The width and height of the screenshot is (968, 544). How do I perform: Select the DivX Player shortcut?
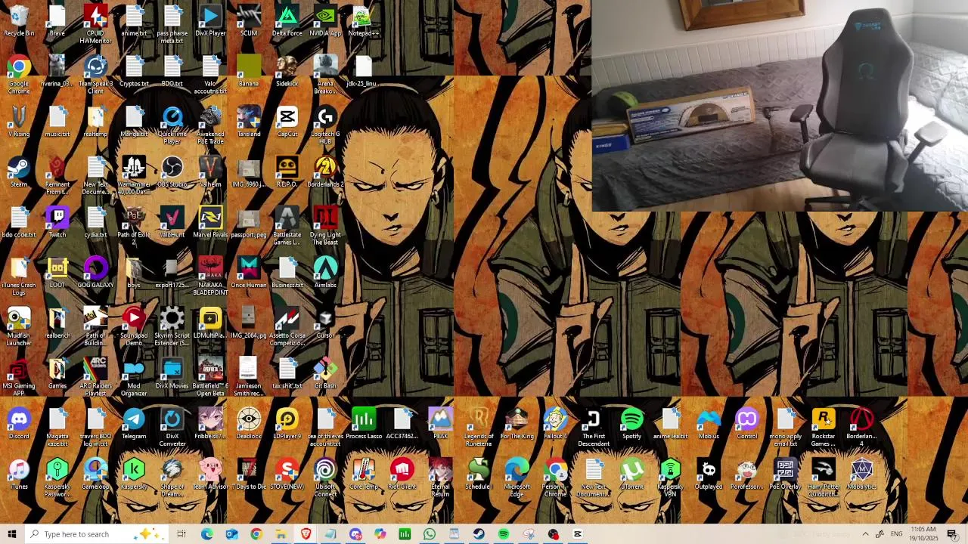[x=210, y=21]
